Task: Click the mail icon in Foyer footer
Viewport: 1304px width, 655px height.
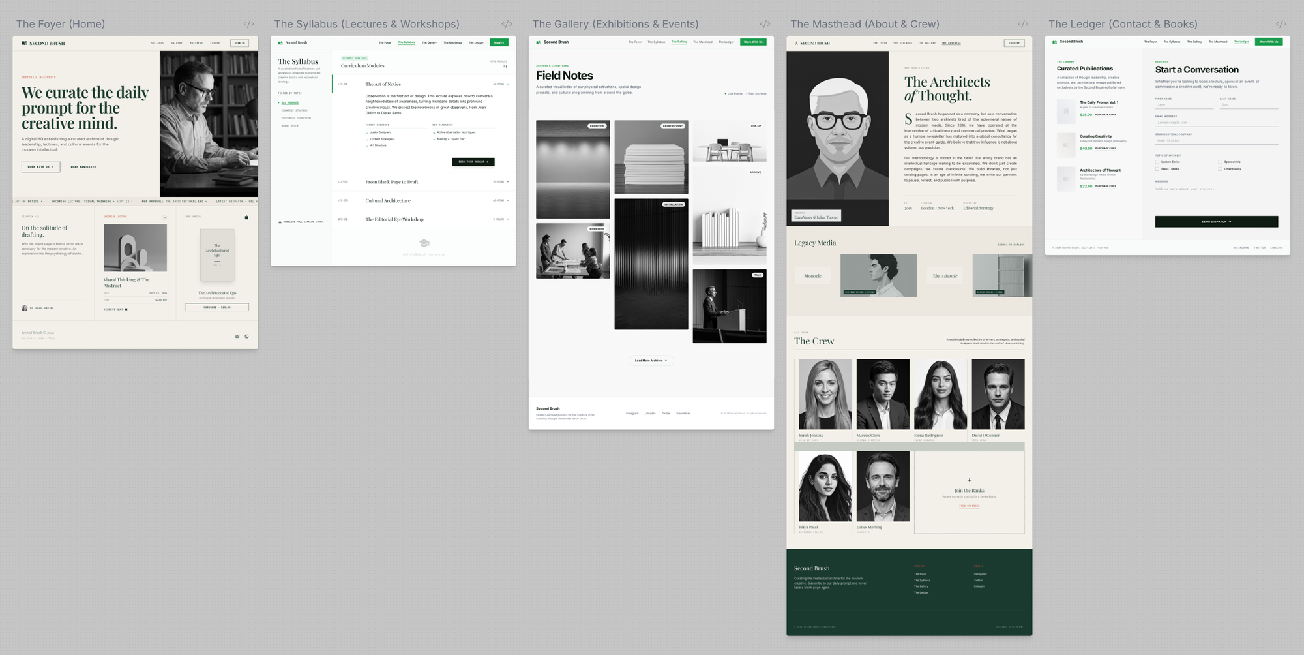Action: tap(237, 337)
